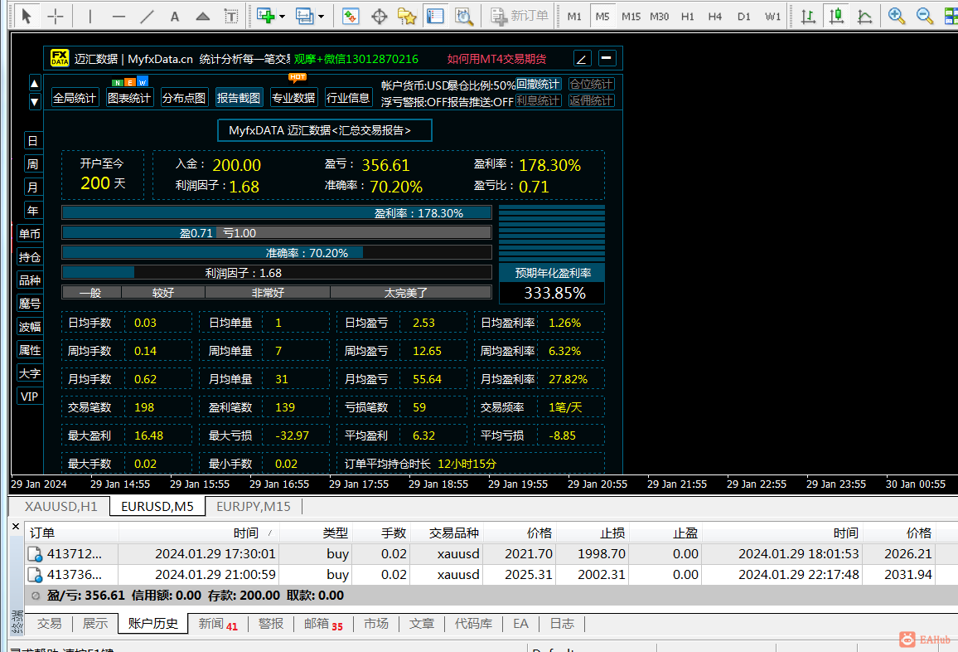This screenshot has width=958, height=652.
Task: Insert the arrow shape object
Action: click(203, 16)
